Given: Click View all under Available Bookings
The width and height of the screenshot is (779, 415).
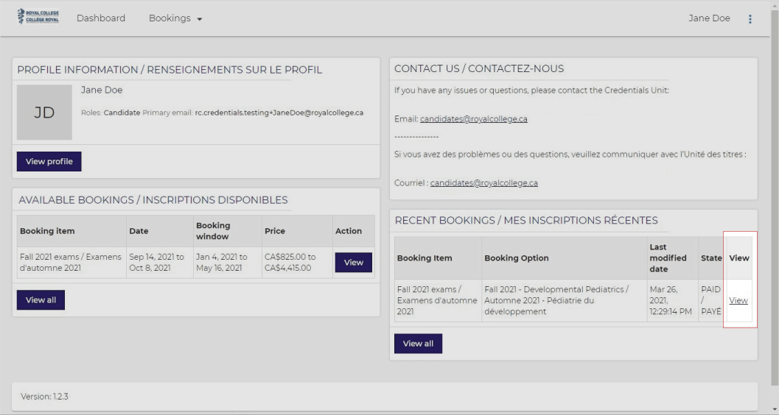Looking at the screenshot, I should pos(41,300).
